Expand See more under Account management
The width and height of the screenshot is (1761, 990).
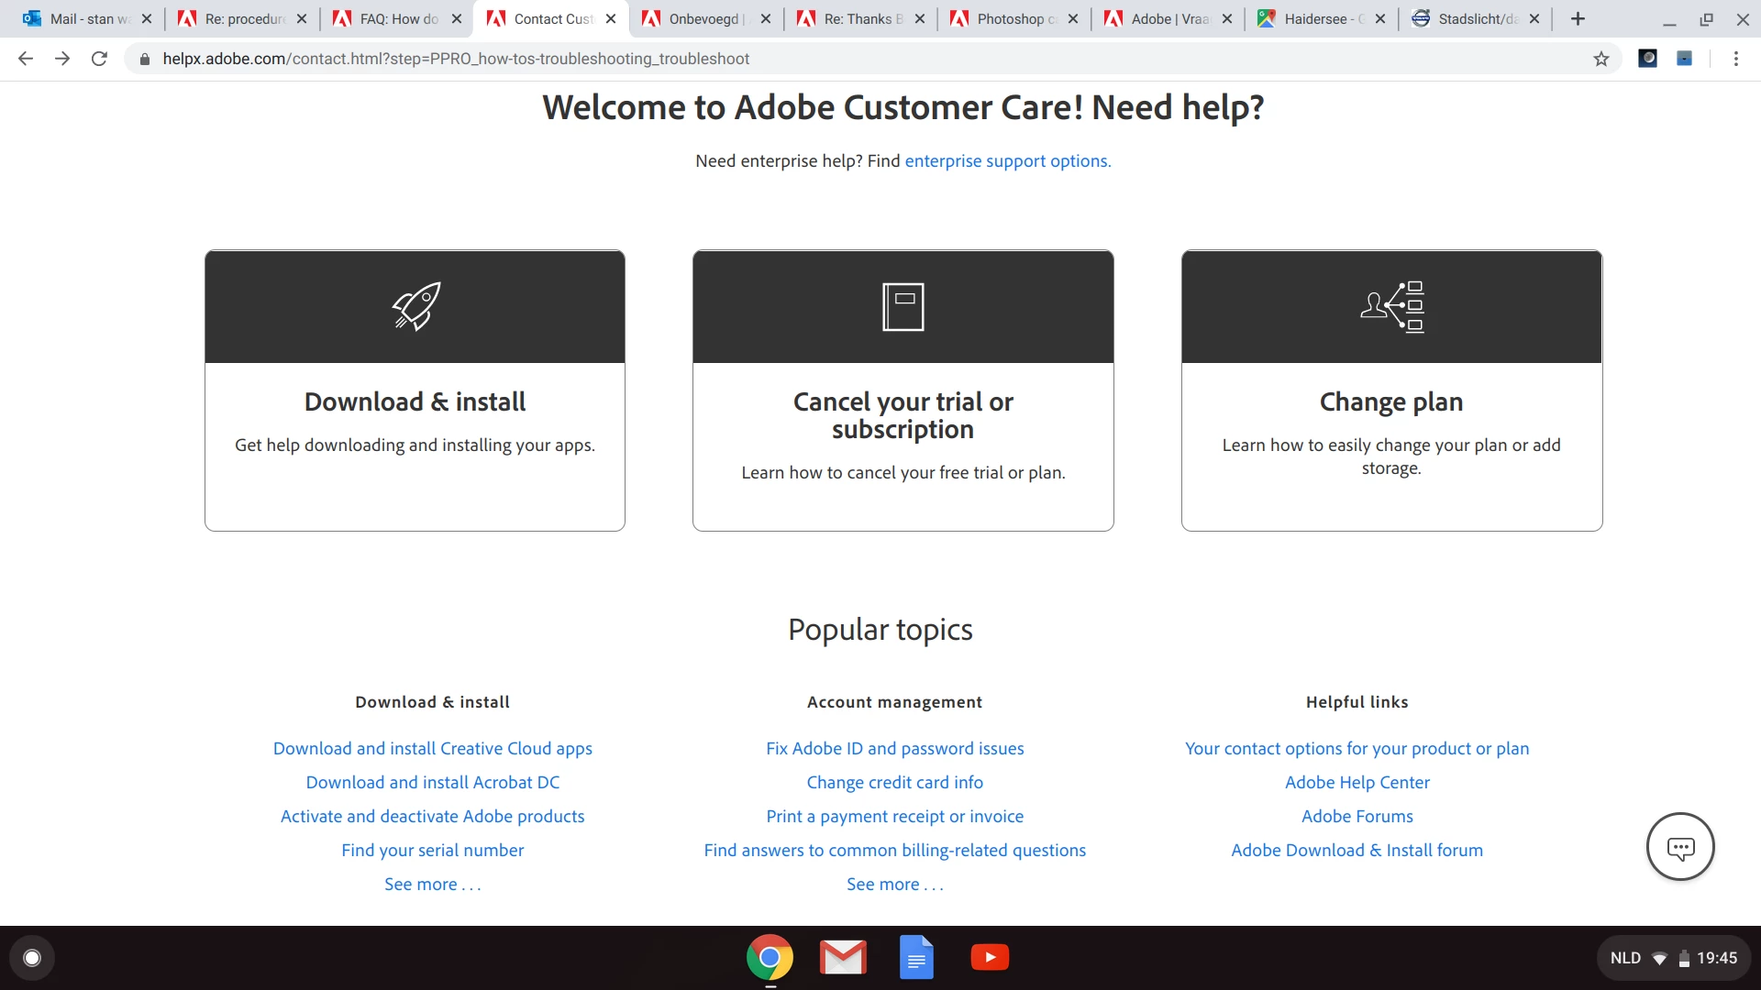coord(894,885)
